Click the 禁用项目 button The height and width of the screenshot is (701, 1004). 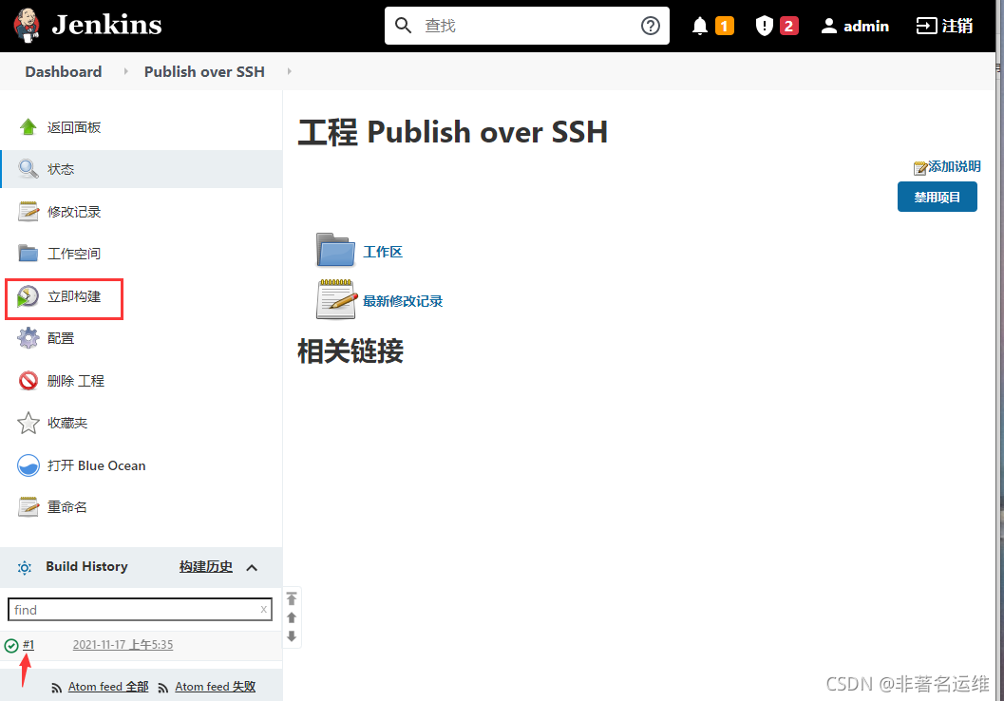(x=937, y=197)
